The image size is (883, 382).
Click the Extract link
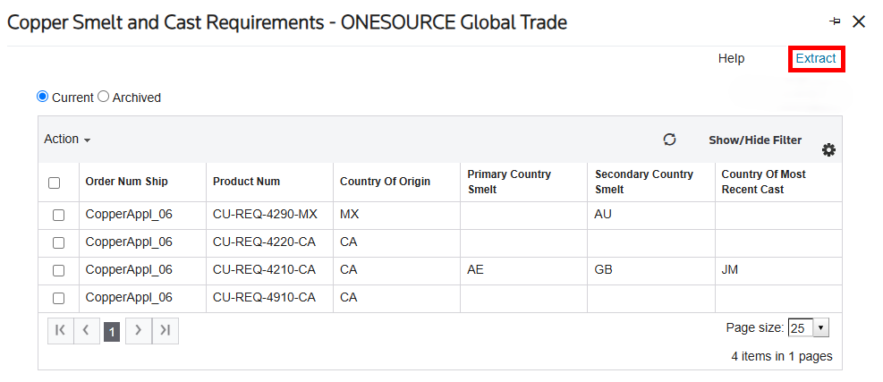coord(815,58)
